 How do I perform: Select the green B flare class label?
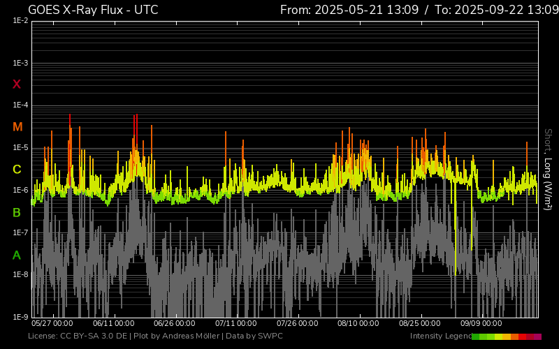17,213
